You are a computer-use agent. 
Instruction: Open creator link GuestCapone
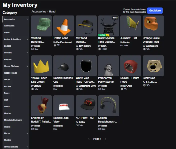pos(151,46)
